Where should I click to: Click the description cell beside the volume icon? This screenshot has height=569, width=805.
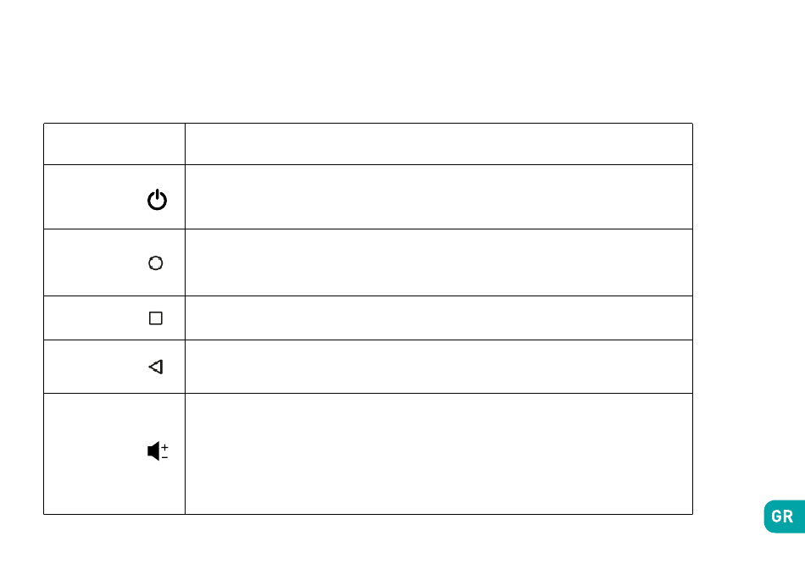pyautogui.click(x=439, y=454)
